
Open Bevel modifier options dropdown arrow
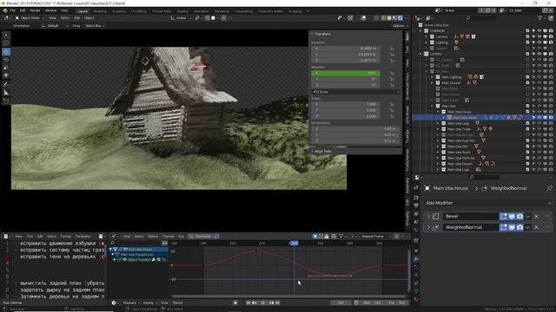(527, 216)
